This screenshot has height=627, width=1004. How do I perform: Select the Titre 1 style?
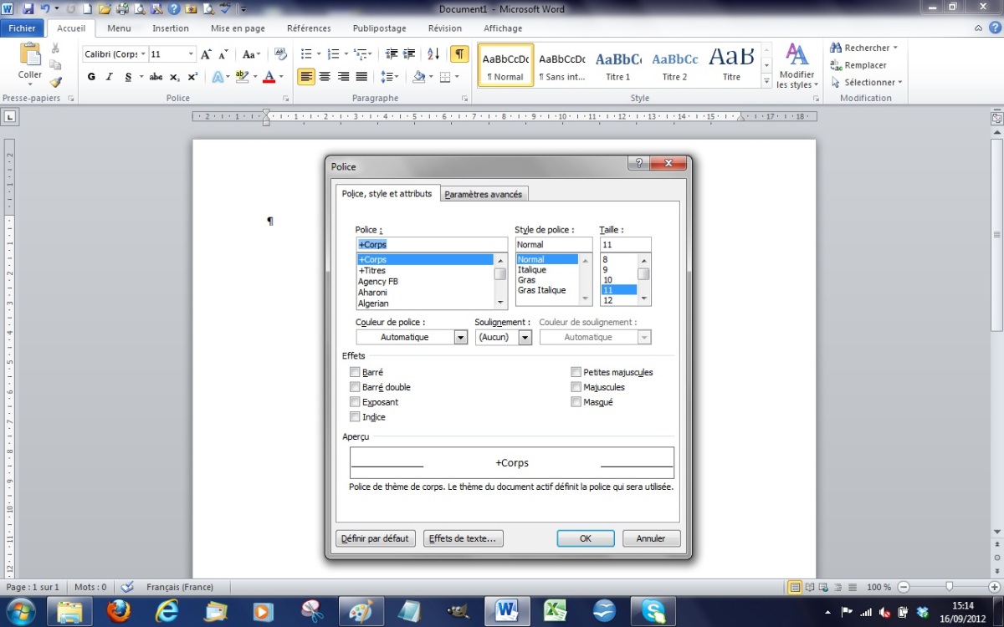[618, 65]
